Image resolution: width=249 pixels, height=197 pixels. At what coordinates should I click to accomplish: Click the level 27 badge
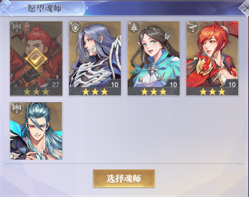[x=55, y=84]
